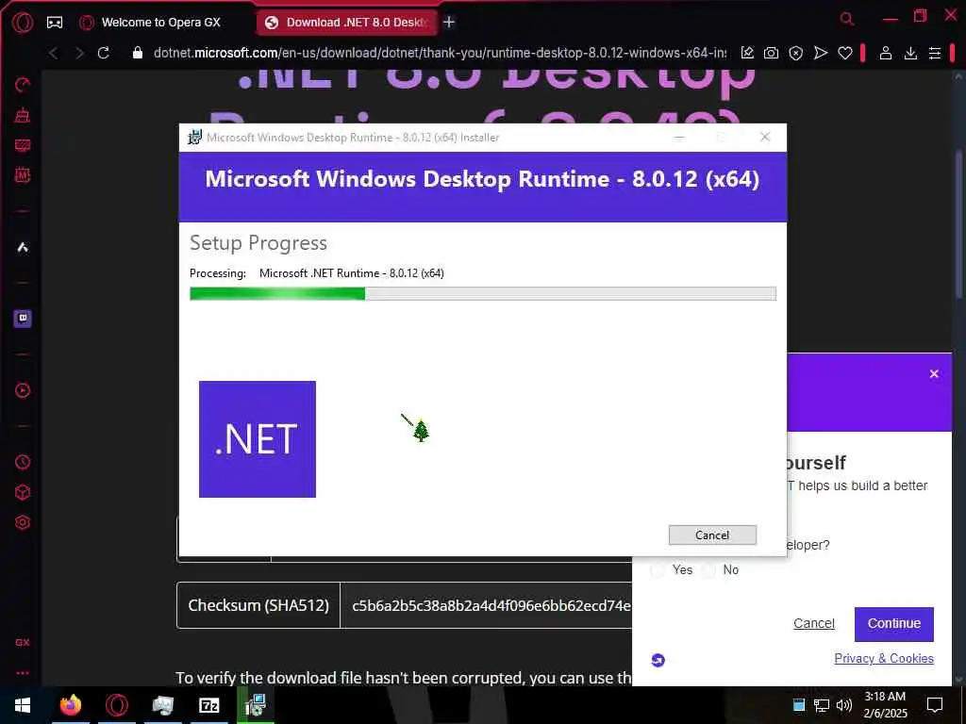Viewport: 966px width, 724px height.
Task: Open Settings gear icon in sidebar
Action: point(23,522)
